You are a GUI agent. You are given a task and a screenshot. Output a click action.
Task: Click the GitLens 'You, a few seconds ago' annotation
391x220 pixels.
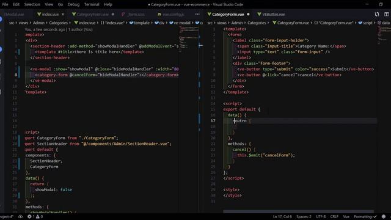(x=59, y=29)
